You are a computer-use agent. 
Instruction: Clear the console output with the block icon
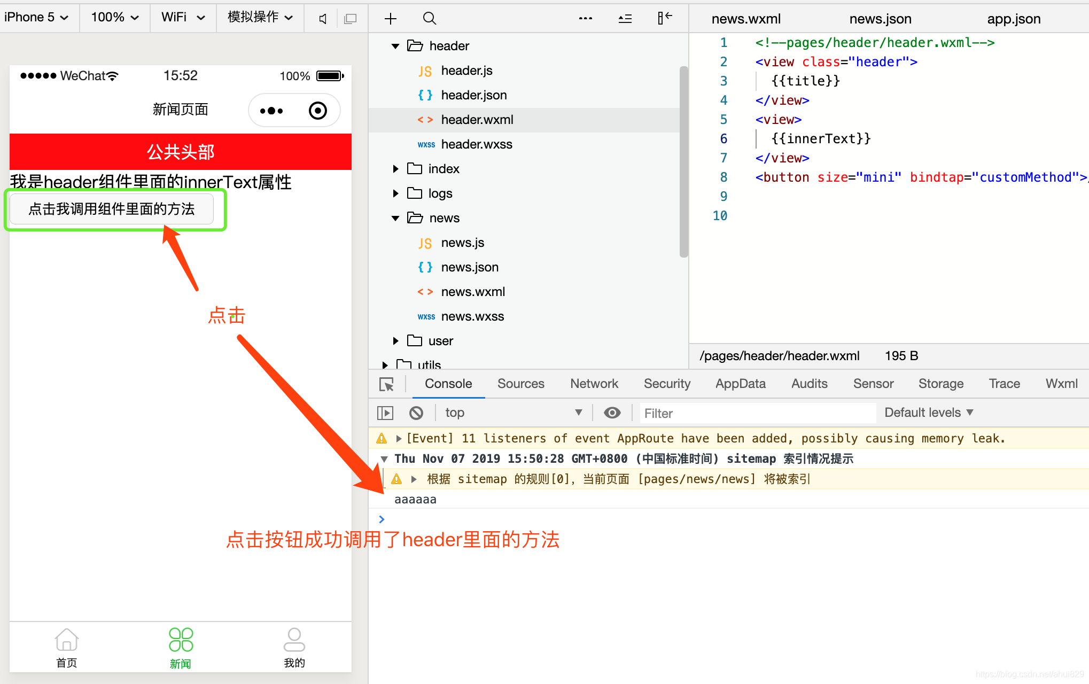pos(416,413)
